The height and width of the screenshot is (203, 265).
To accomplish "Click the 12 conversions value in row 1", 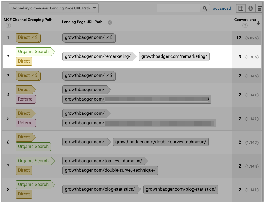I will 238,38.
